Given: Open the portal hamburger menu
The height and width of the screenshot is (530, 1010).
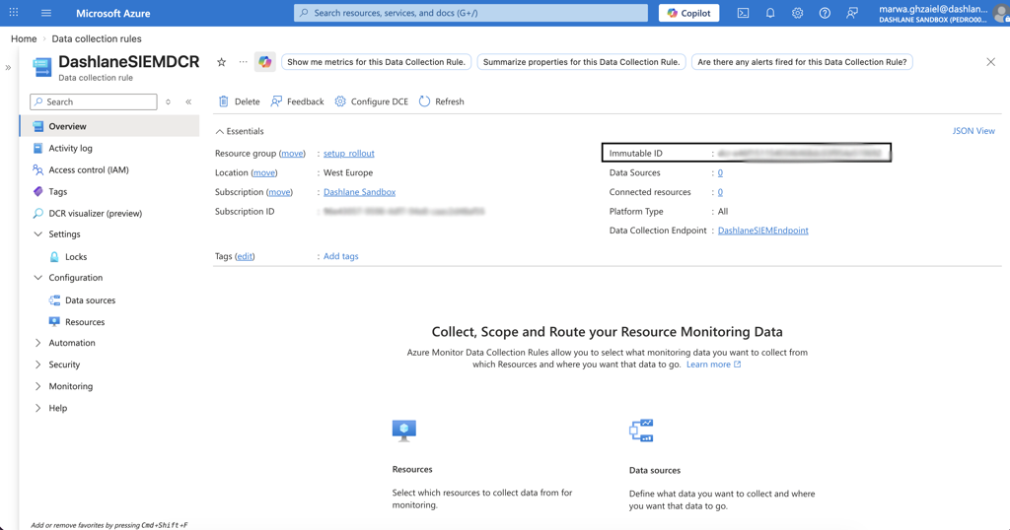Looking at the screenshot, I should click(45, 13).
